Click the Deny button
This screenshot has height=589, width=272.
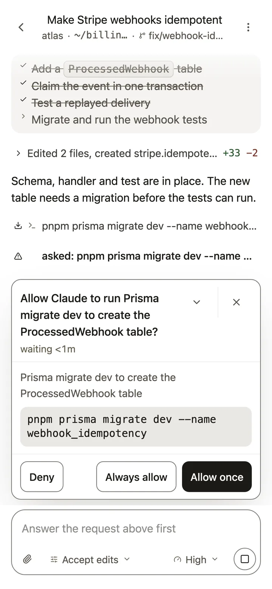click(x=42, y=477)
